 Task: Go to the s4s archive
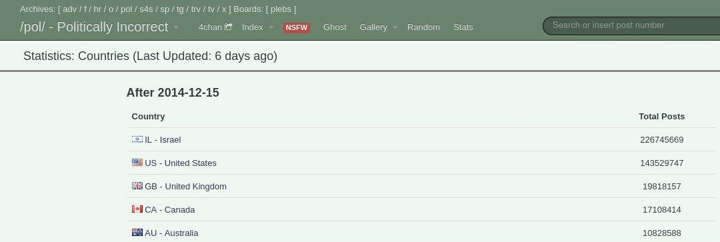pyautogui.click(x=147, y=9)
